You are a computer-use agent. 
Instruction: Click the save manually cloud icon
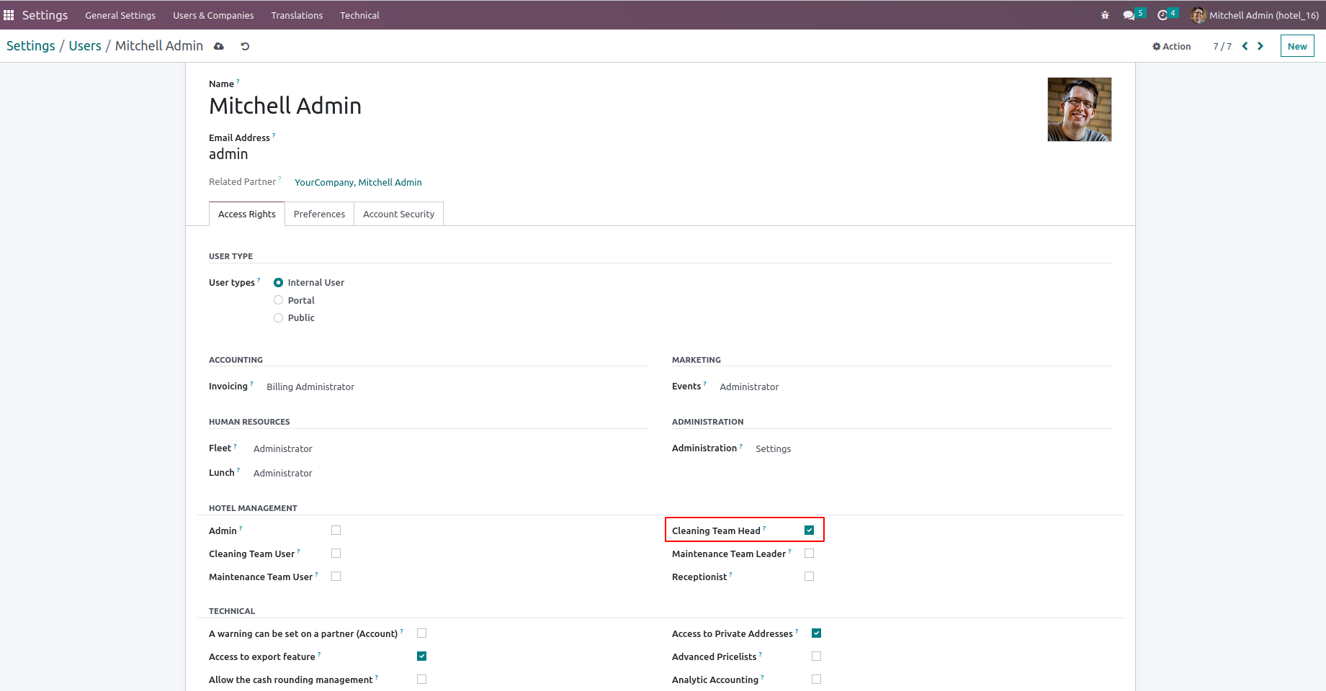(219, 46)
